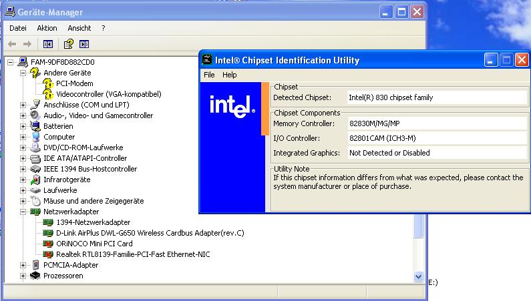This screenshot has height=301, width=531.
Task: Select the computer icon for FAM-9DF8D882CD0
Action: 23,62
